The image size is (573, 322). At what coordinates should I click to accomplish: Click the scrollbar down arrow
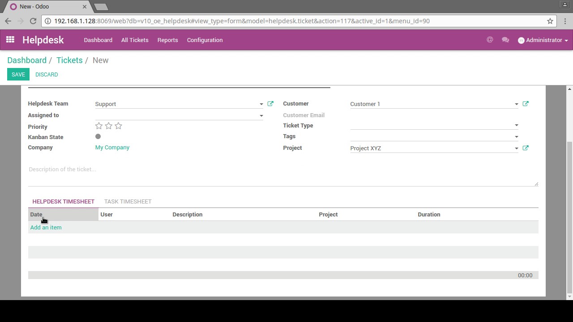pos(569,296)
